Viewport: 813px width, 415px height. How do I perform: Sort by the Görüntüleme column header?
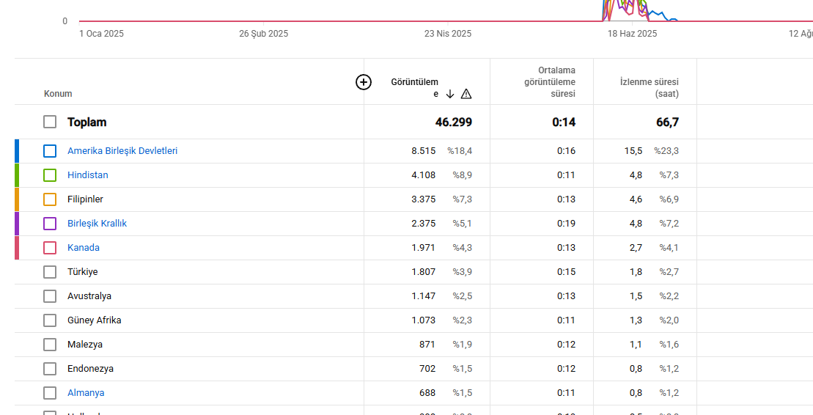[x=414, y=88]
